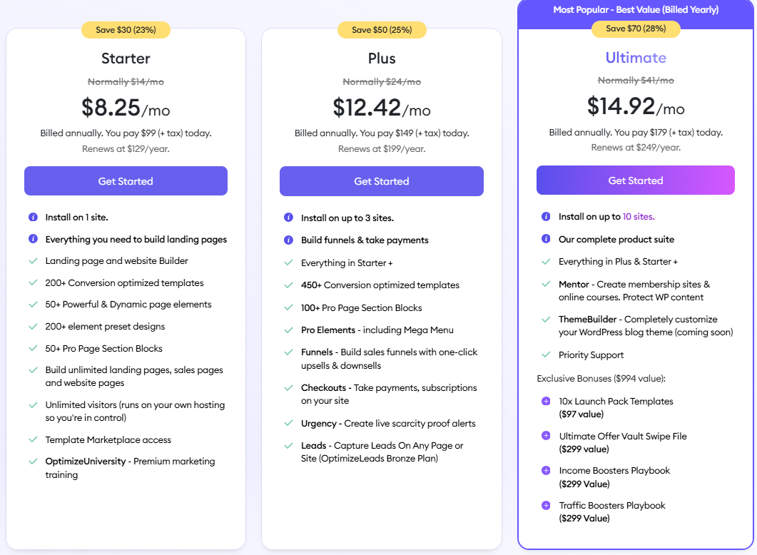Click the 'Most Popular - Best Value' banner
This screenshot has width=757, height=555.
click(636, 10)
